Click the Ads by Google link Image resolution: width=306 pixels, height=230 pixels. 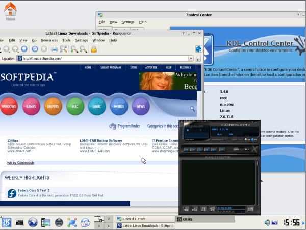(x=20, y=163)
